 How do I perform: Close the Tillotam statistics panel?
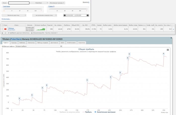171,38
